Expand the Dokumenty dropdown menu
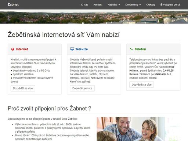 click(x=133, y=5)
